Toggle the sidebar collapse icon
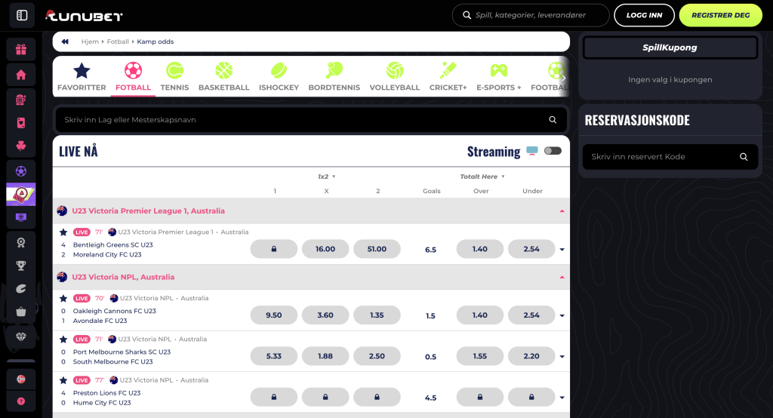This screenshot has height=418, width=773. pos(22,15)
